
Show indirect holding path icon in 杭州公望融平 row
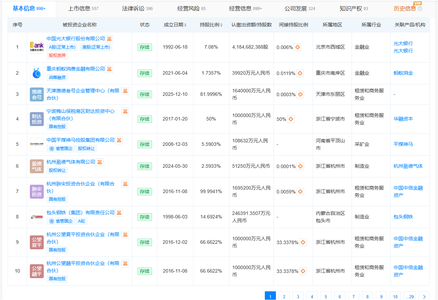pos(303,271)
